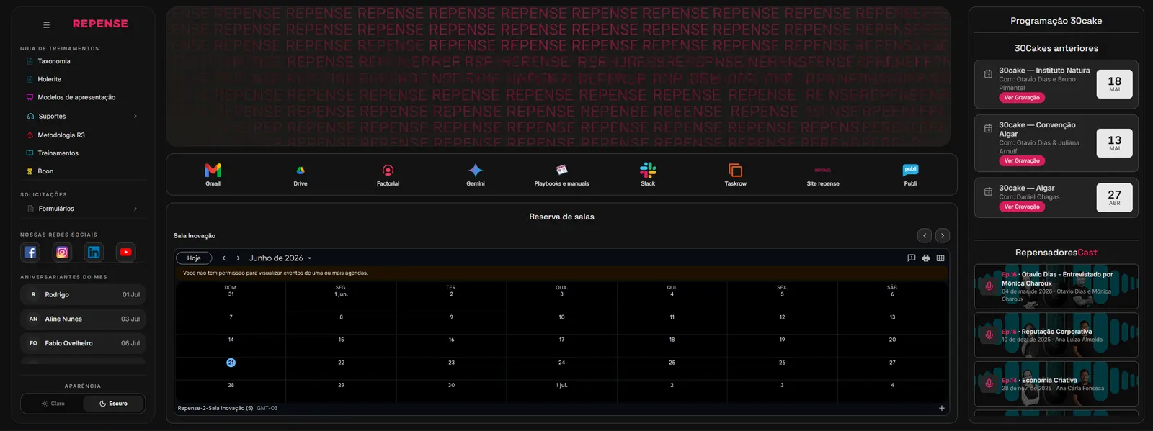Open Modelos de apresentação in sidebar
Screen dimensions: 1153x431
(x=76, y=97)
